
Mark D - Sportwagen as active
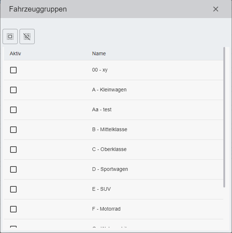tap(13, 169)
